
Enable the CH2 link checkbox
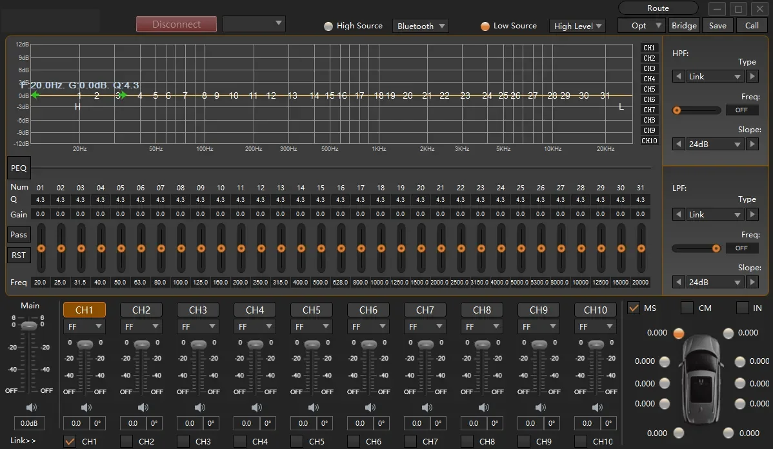coord(126,441)
